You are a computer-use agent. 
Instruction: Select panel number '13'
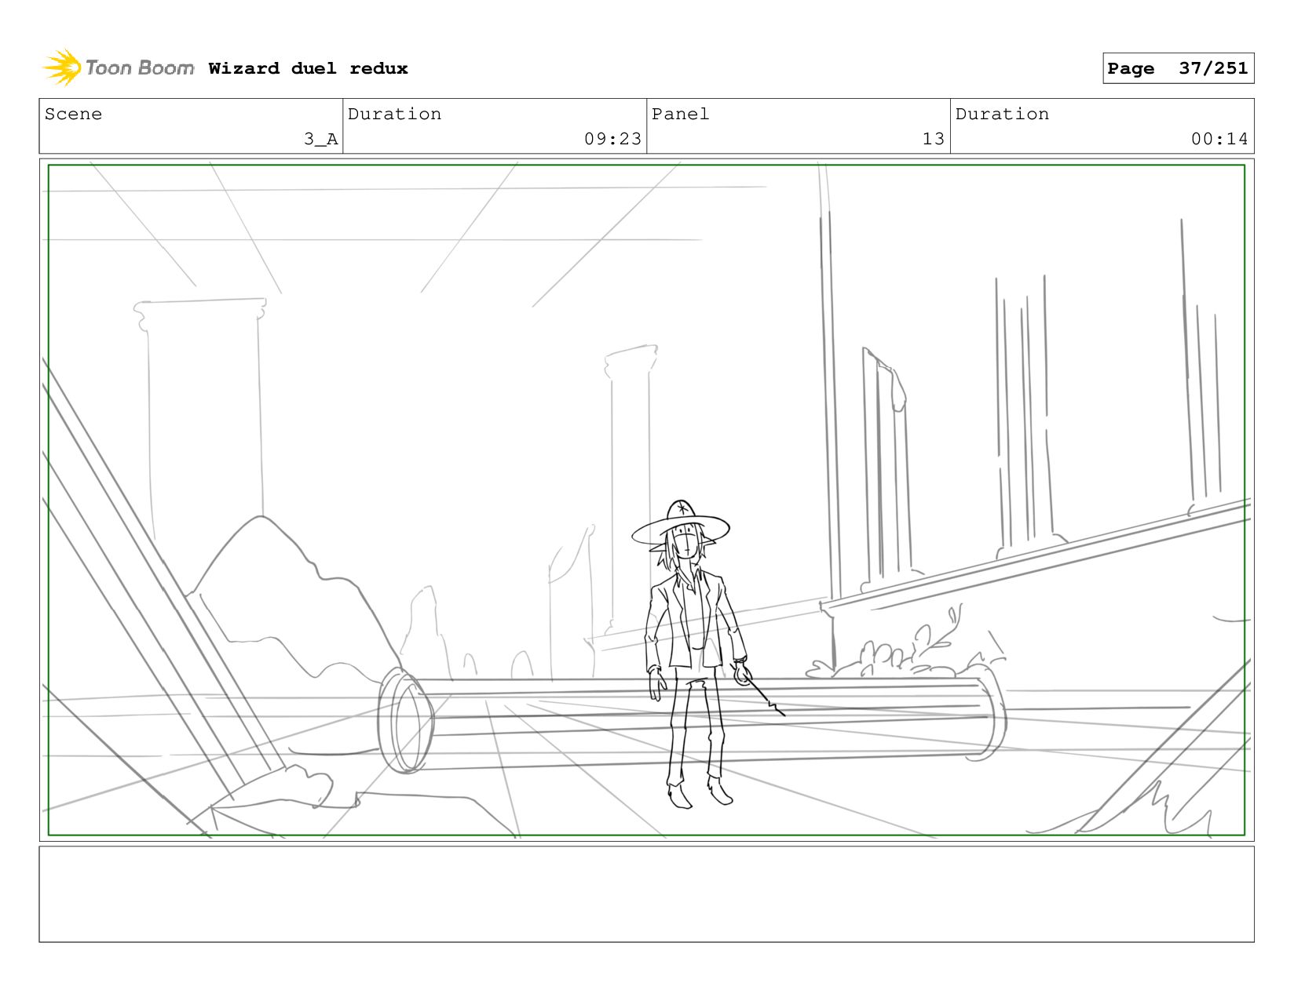pyautogui.click(x=933, y=139)
